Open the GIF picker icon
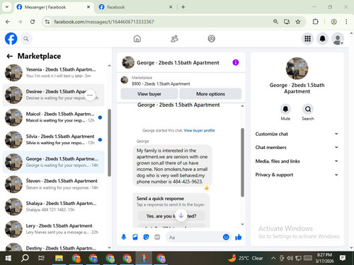This screenshot has height=265, width=354. [157, 237]
